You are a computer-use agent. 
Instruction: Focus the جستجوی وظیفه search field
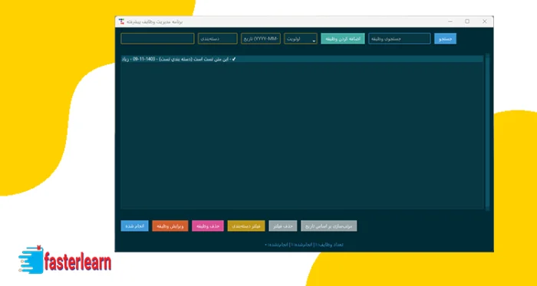[400, 38]
